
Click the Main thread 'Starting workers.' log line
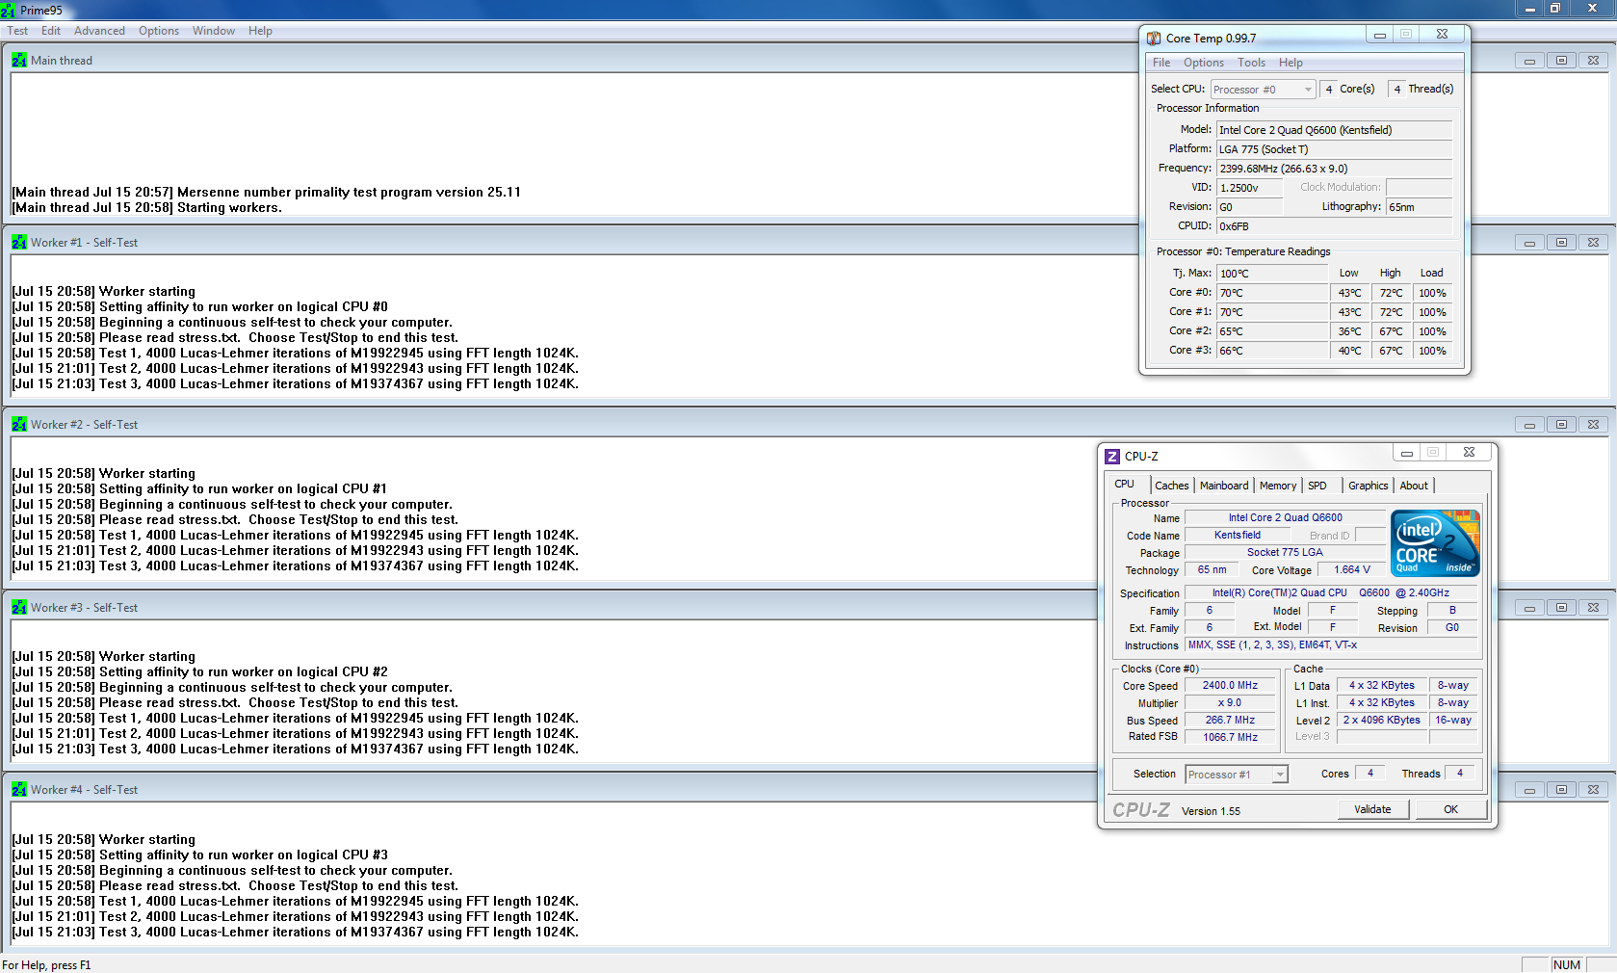(x=147, y=208)
